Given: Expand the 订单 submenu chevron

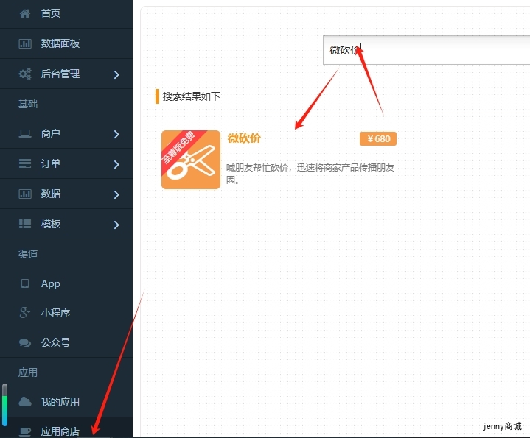Looking at the screenshot, I should [116, 164].
